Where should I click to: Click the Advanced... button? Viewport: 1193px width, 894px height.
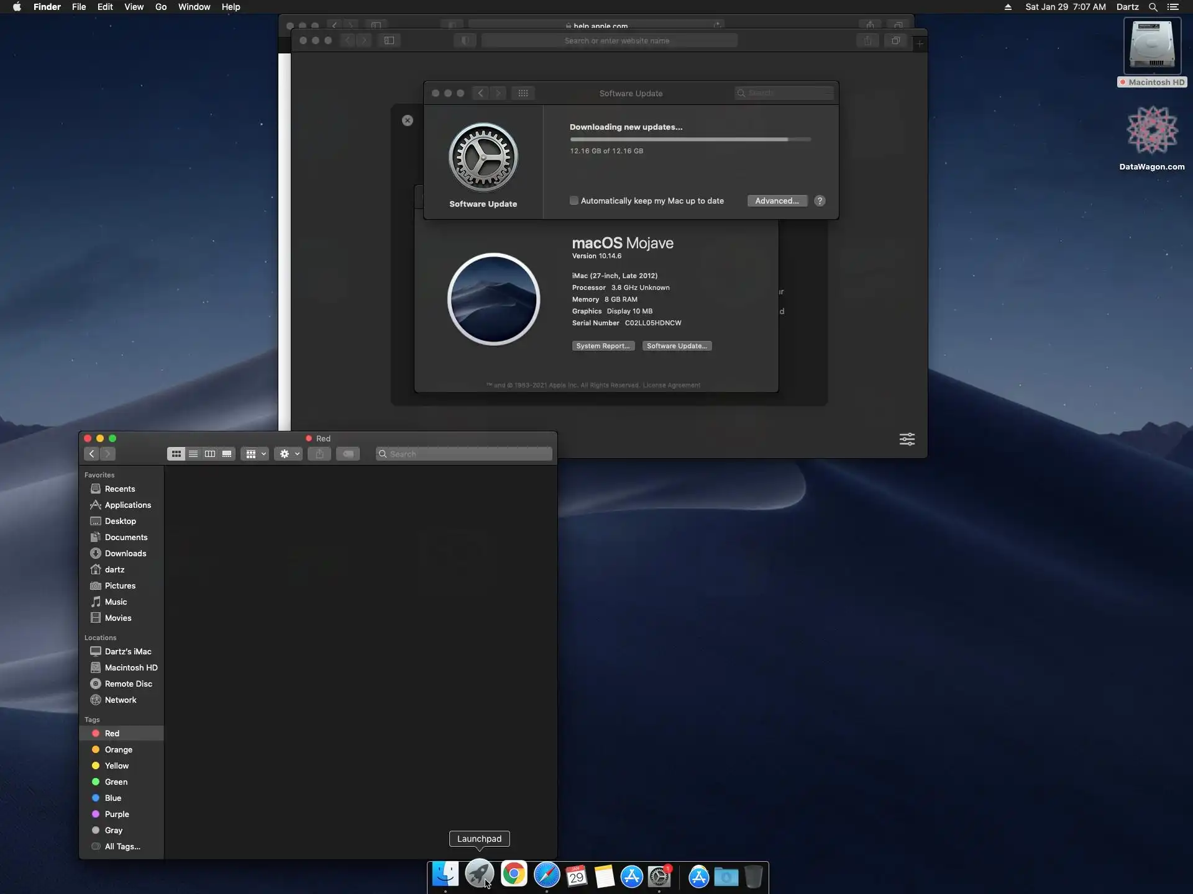(777, 201)
